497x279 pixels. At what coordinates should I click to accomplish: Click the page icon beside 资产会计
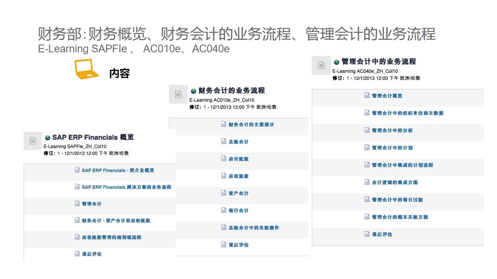224,193
